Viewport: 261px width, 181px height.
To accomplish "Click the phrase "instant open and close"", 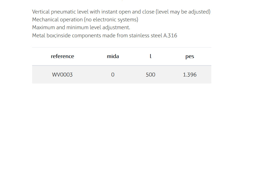I will pos(128,12).
